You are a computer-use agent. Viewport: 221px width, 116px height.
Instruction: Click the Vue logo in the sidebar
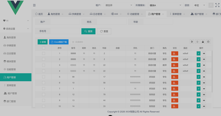pos(15,7)
